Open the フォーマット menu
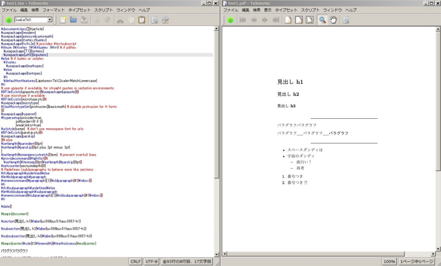Screen dimensions: 441x266 [53, 10]
